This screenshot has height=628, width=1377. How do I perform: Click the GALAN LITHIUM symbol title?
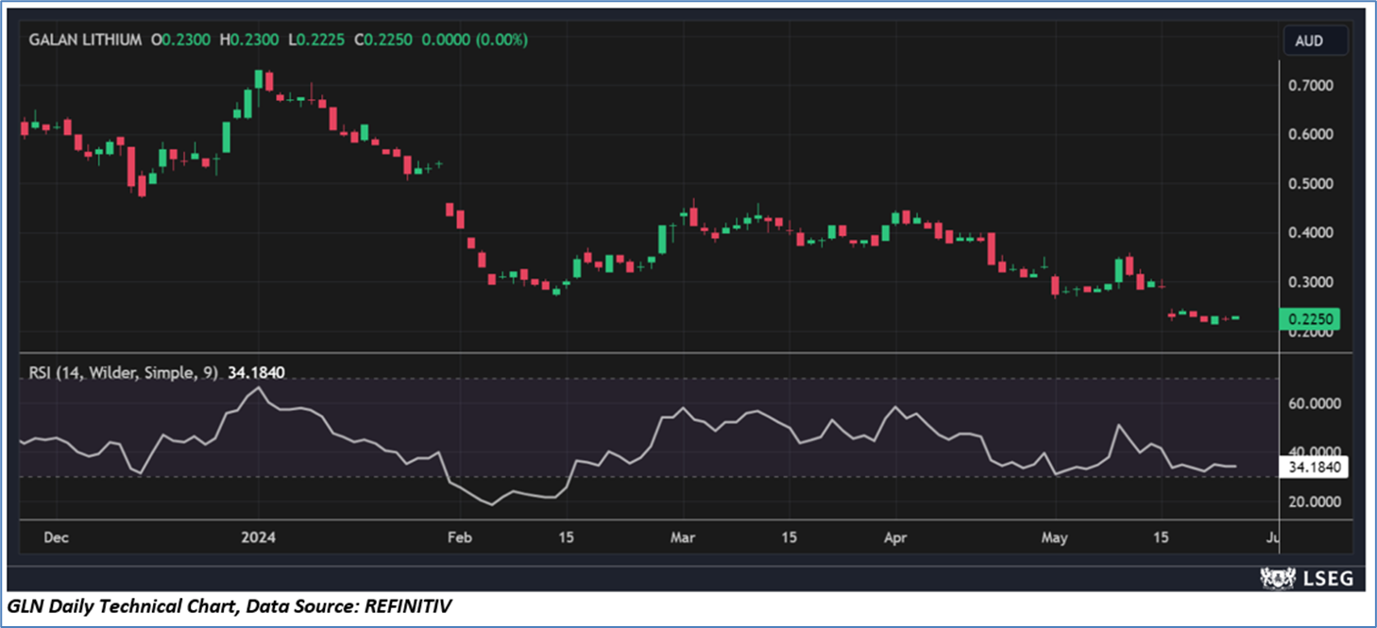[85, 40]
